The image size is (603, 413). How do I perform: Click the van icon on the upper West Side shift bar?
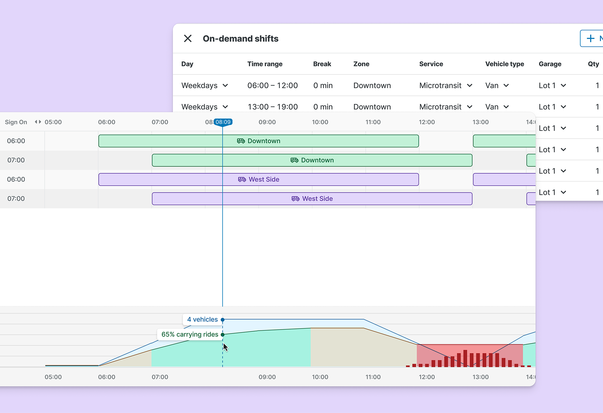tap(241, 179)
